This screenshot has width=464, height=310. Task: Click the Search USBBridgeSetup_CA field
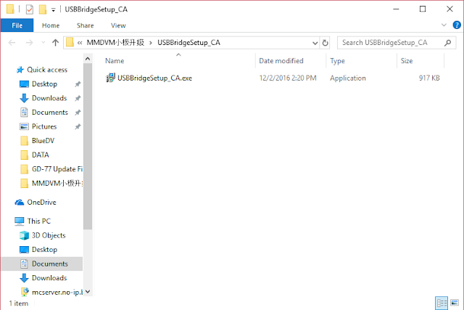tap(397, 43)
